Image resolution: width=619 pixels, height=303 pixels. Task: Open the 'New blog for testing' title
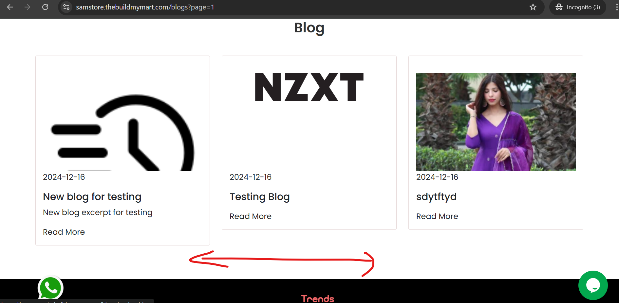tap(92, 196)
